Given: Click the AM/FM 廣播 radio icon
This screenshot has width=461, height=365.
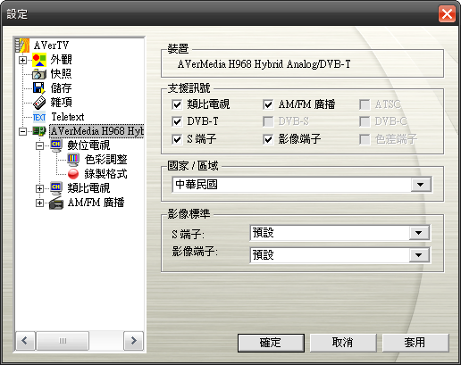Looking at the screenshot, I should coord(56,203).
